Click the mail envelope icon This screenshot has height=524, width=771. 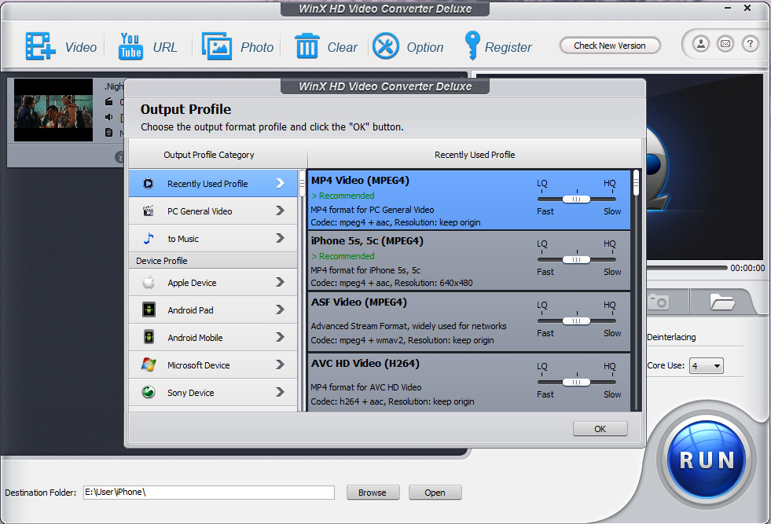(x=725, y=44)
